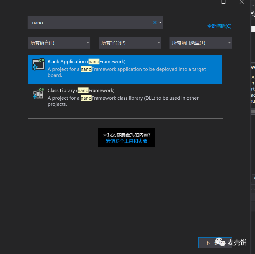Select Blank Application (nanoFramework) template icon
This screenshot has height=254, width=255.
click(x=39, y=64)
